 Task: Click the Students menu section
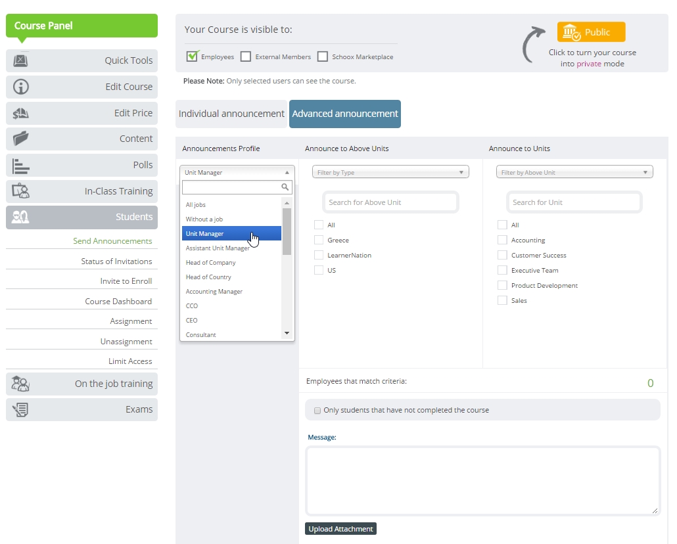[x=82, y=217]
